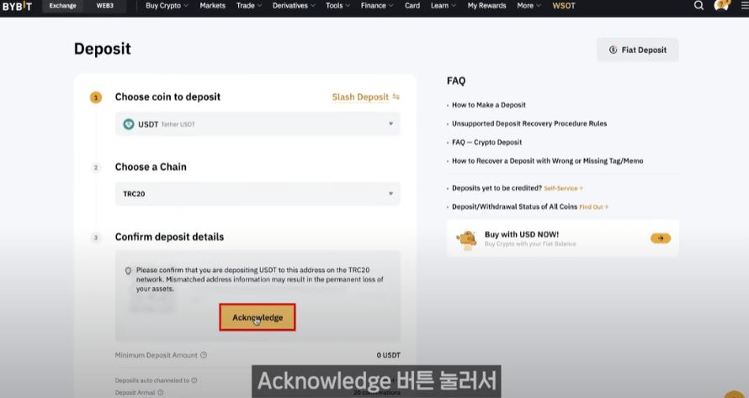Click the USDT Tether coin icon

tap(129, 124)
